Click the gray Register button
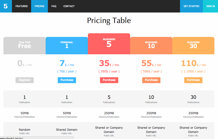 pos(25,80)
